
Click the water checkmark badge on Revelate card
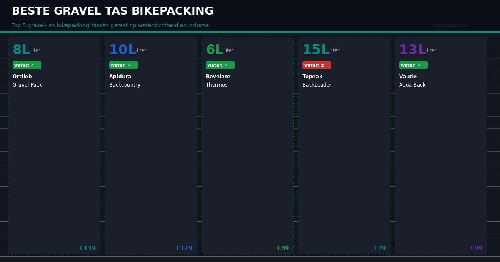point(220,65)
